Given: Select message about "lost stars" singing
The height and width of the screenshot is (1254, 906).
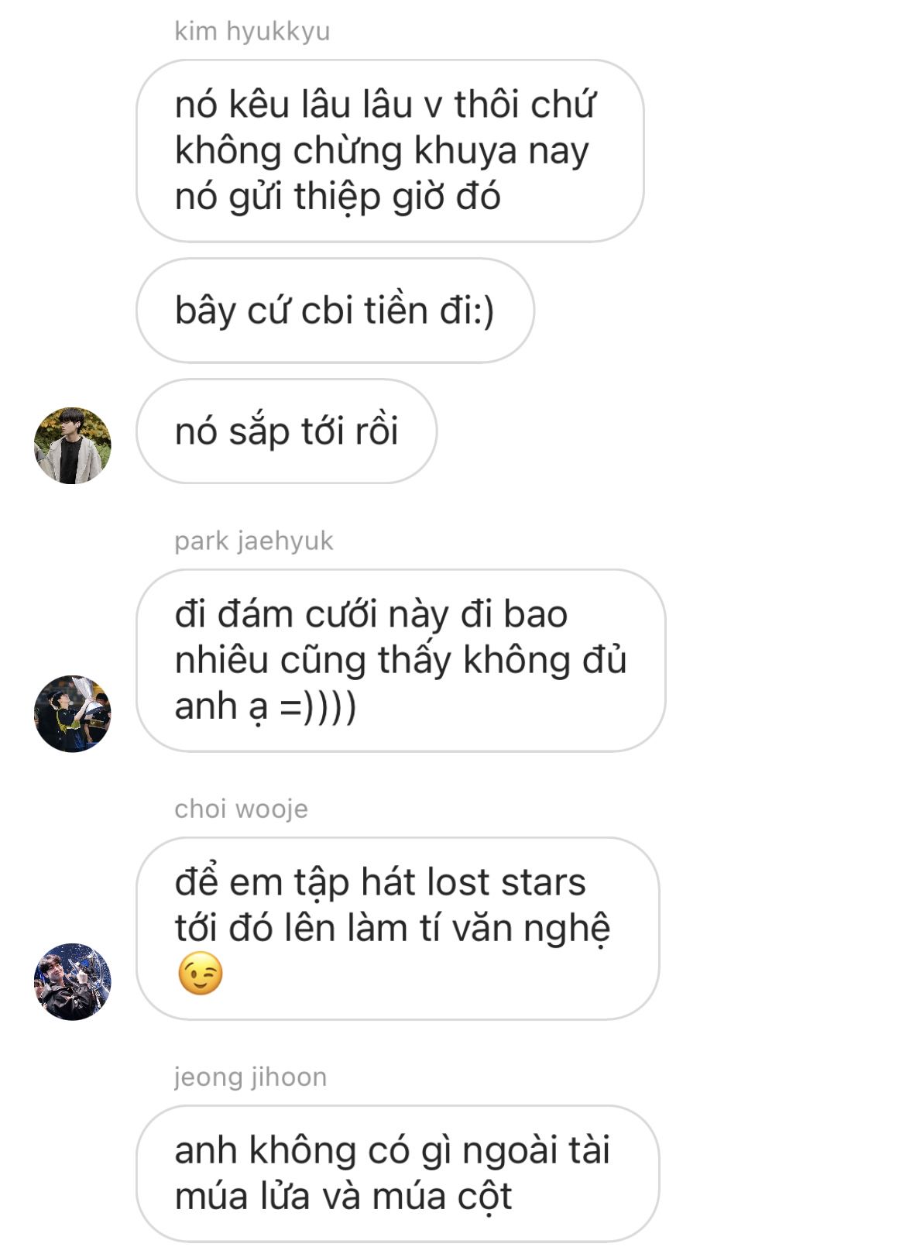Looking at the screenshot, I should click(398, 929).
